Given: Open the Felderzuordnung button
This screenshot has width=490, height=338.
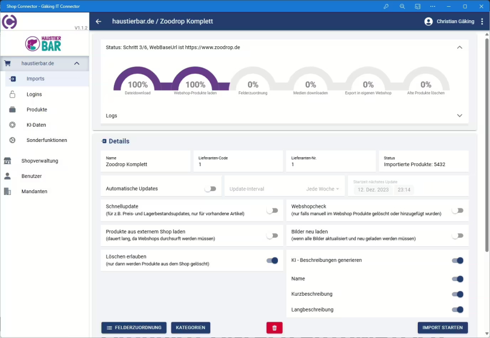Looking at the screenshot, I should pyautogui.click(x=134, y=327).
